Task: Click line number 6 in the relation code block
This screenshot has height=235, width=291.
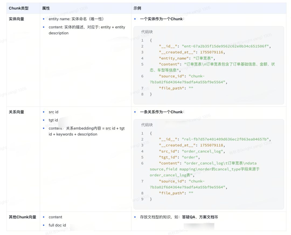Action: (x=142, y=163)
